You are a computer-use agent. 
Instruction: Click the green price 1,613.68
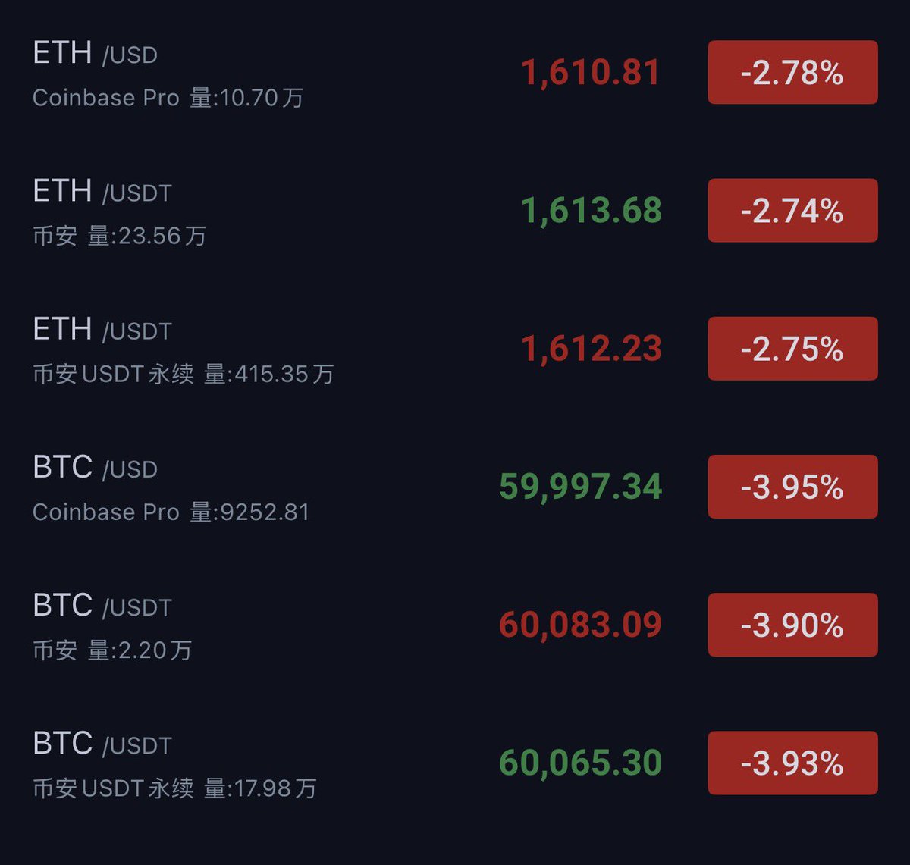point(591,211)
